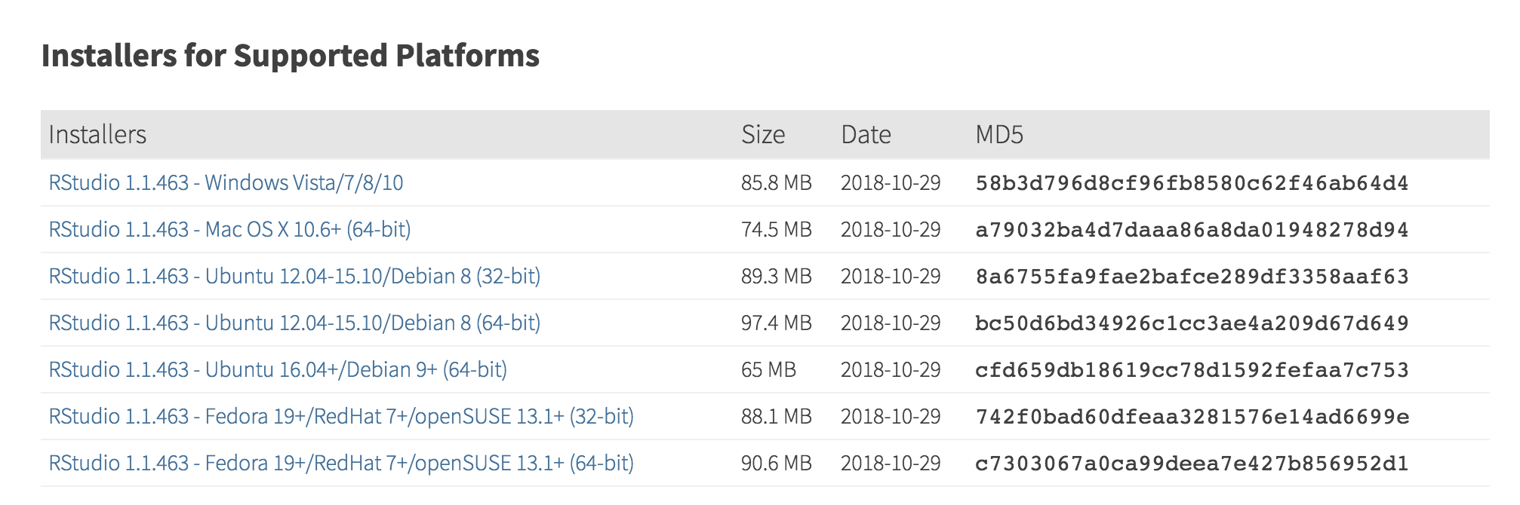Click MD5 hash starting with 8a6755fa
The image size is (1520, 505).
1192,277
